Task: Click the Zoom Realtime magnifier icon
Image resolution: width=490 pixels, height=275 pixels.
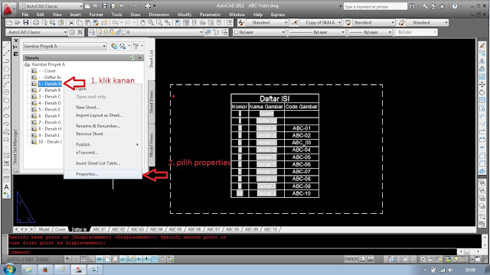Action: (x=151, y=22)
